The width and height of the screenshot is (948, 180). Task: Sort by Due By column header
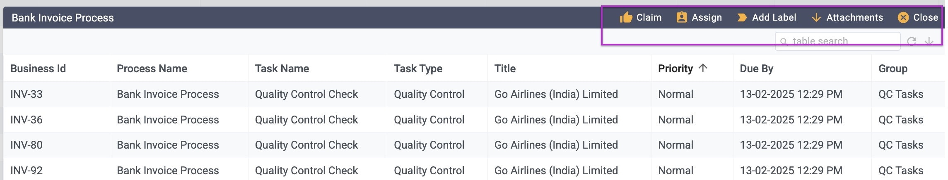(756, 69)
